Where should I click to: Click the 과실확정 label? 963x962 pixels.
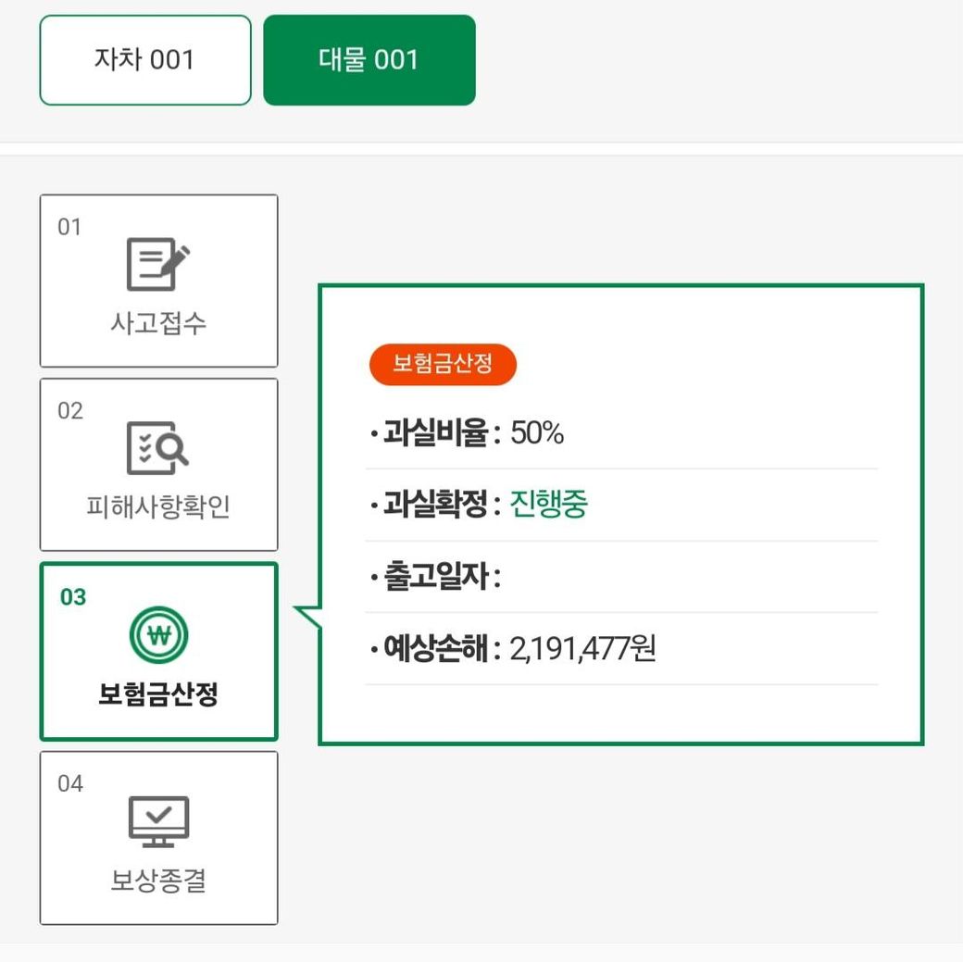435,505
